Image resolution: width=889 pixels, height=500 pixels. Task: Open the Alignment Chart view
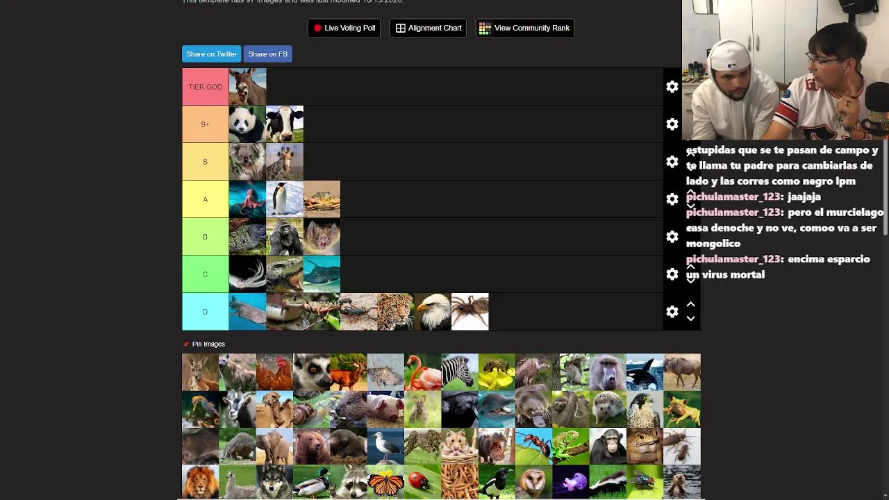coord(429,28)
